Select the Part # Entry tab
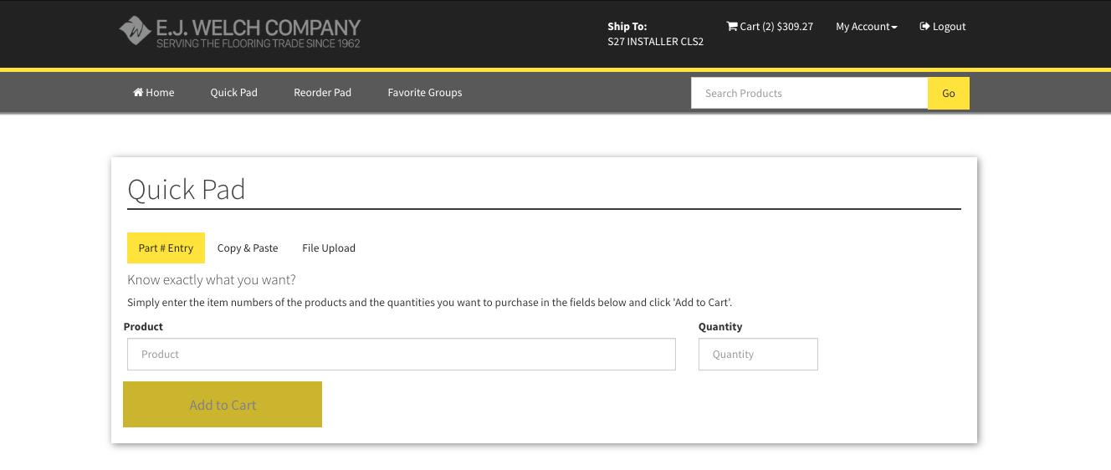The height and width of the screenshot is (470, 1111). click(166, 248)
